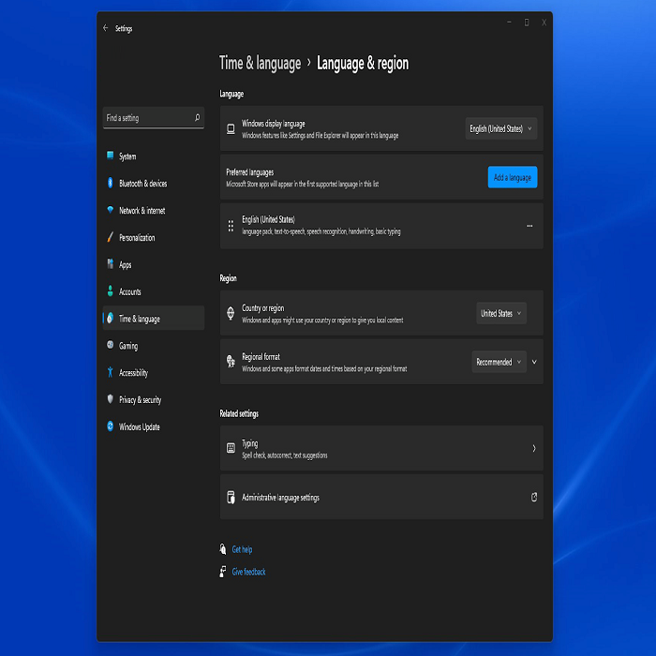
Task: Maximize the Settings window
Action: 527,22
